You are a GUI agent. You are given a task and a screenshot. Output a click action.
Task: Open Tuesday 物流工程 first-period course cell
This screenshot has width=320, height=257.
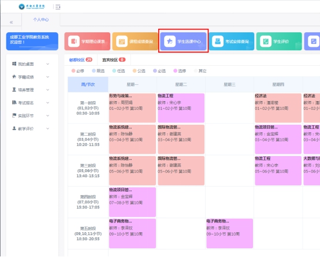(181, 108)
